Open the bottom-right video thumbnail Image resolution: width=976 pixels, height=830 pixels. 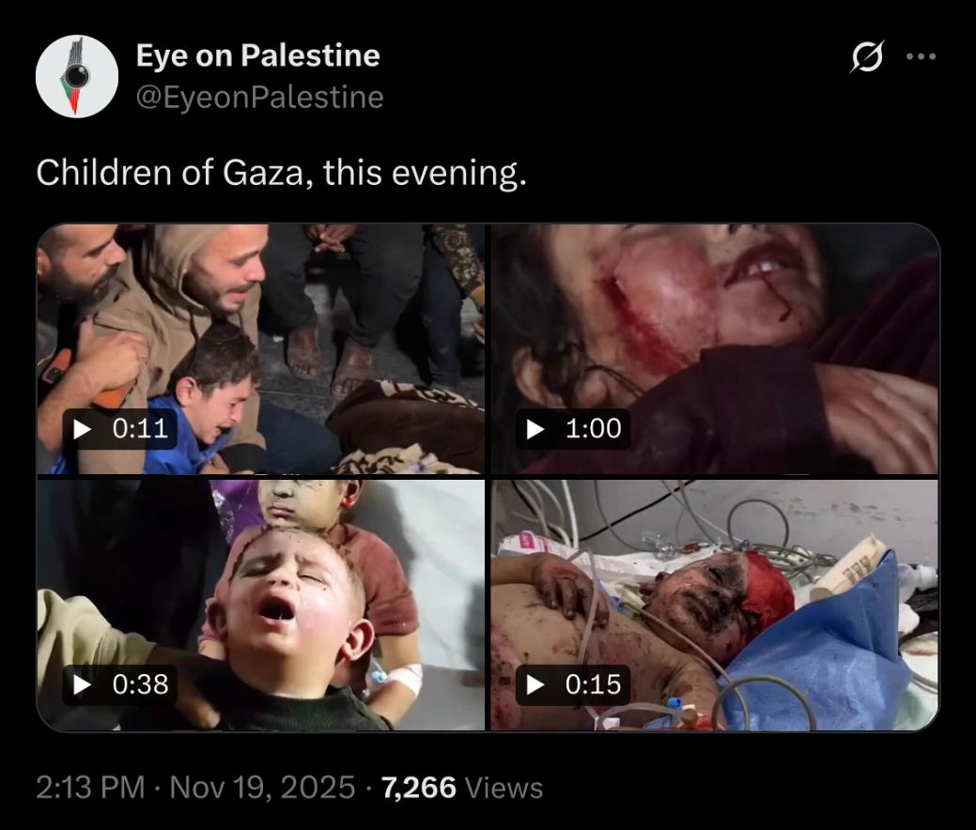pos(715,605)
